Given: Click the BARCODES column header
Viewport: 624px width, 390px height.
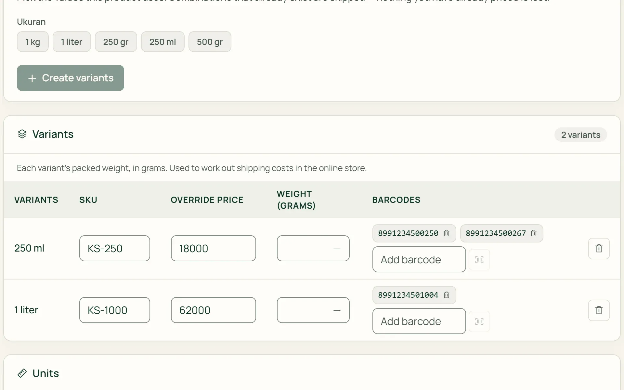Looking at the screenshot, I should (x=396, y=200).
